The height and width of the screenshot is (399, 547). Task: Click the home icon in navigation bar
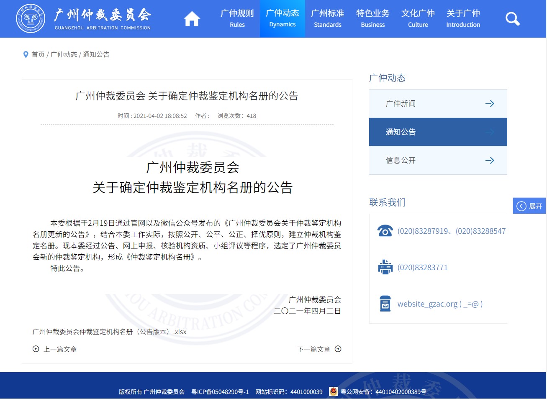point(192,19)
